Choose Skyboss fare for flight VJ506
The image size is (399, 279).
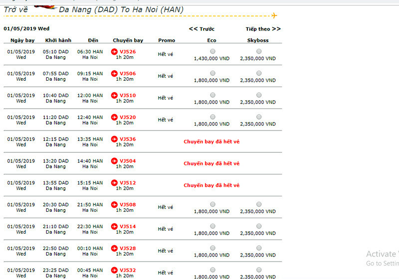[x=259, y=73]
